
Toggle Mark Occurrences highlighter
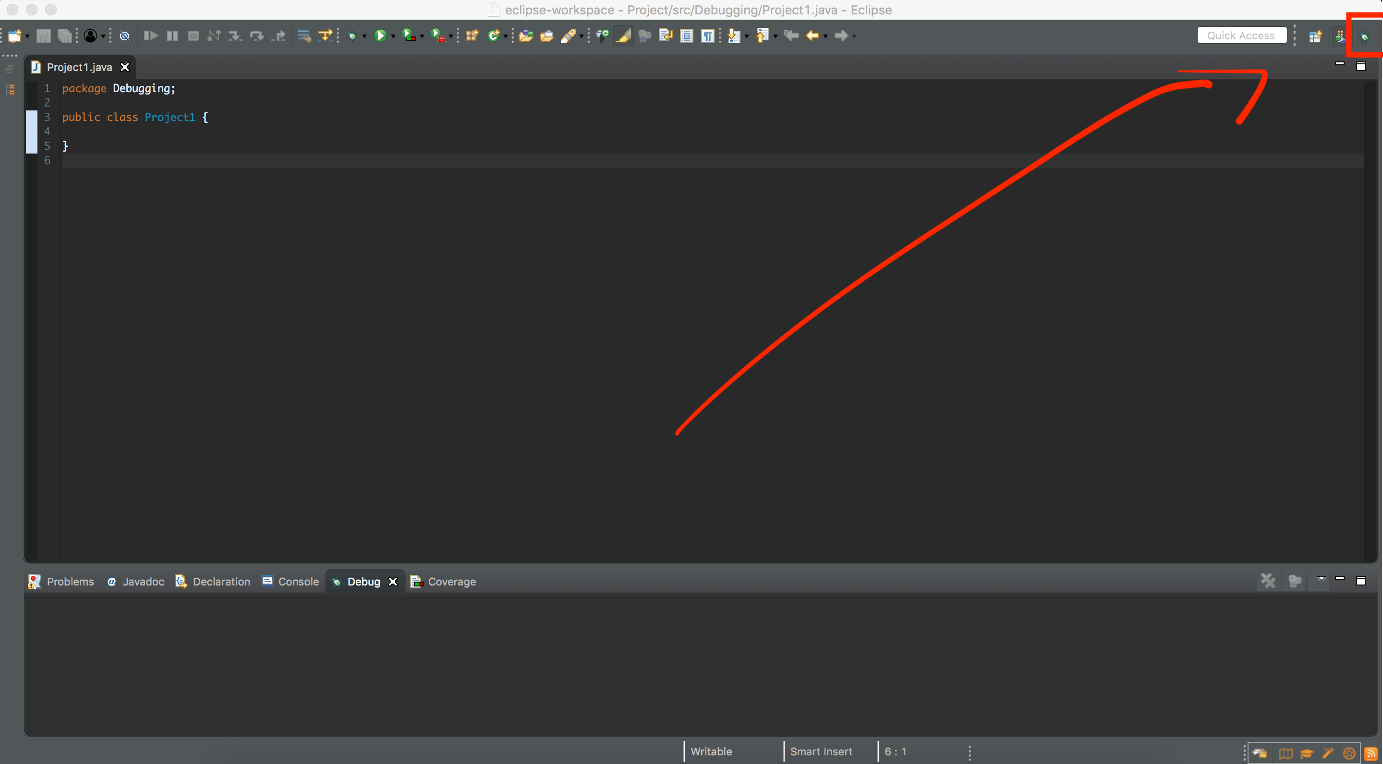click(623, 36)
